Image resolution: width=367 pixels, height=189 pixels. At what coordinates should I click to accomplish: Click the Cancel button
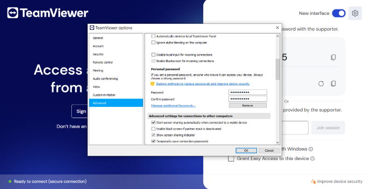click(269, 151)
